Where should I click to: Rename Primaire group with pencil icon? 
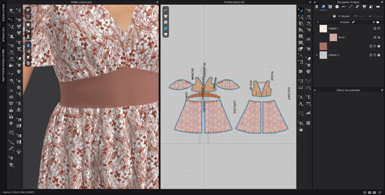click(x=353, y=22)
